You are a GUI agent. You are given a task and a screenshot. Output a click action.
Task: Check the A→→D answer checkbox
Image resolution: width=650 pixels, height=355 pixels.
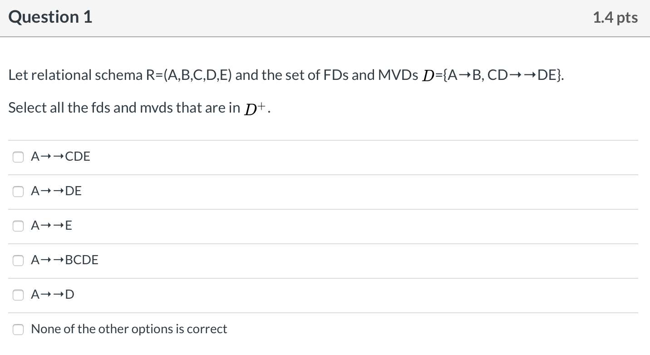[x=18, y=295]
